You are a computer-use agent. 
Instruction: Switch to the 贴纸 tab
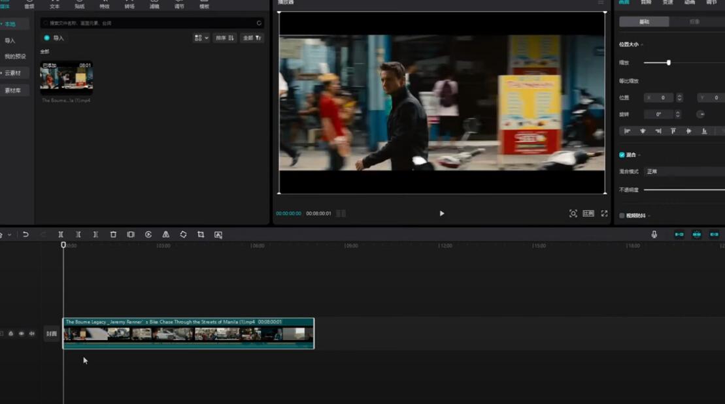(x=80, y=5)
